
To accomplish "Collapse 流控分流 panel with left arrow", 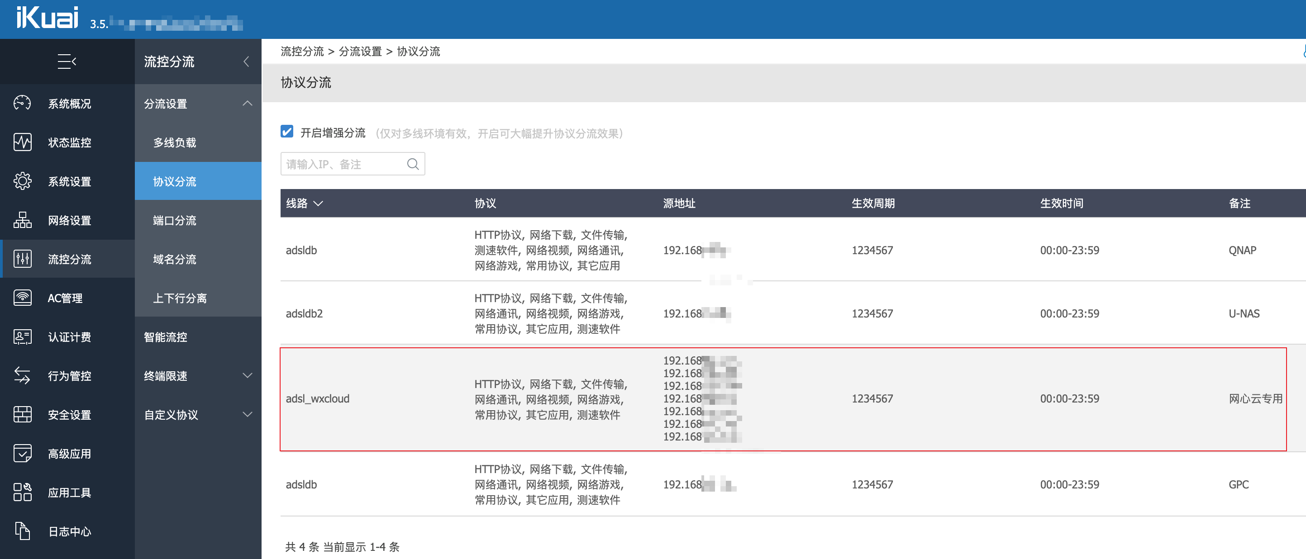I will [x=246, y=62].
